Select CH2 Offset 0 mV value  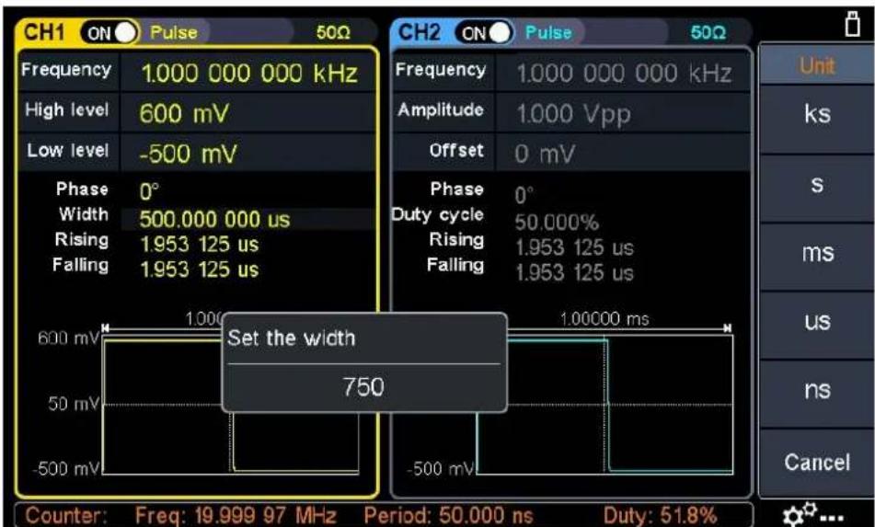click(x=544, y=154)
